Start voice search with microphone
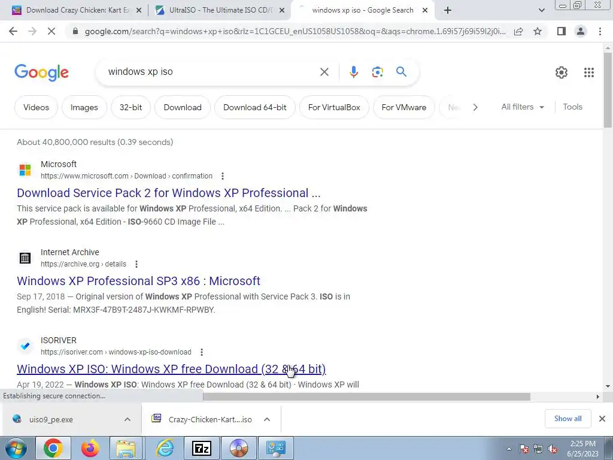The height and width of the screenshot is (460, 613). pyautogui.click(x=353, y=72)
